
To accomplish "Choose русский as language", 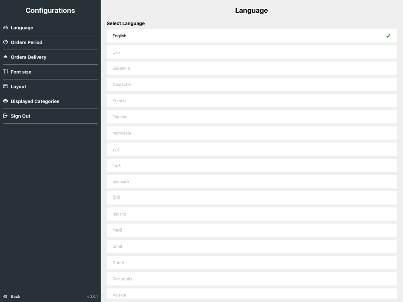I will (x=252, y=182).
